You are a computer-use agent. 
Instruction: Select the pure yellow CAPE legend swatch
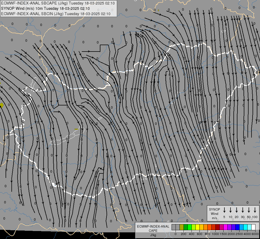coord(198,227)
